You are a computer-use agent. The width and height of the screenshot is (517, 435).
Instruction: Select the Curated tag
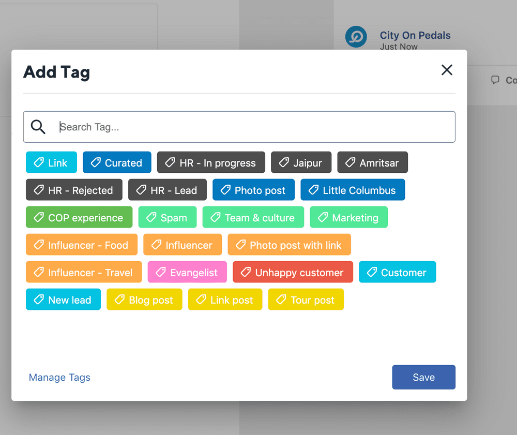point(117,162)
